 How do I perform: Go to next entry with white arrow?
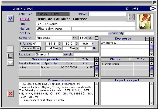tap(153, 9)
